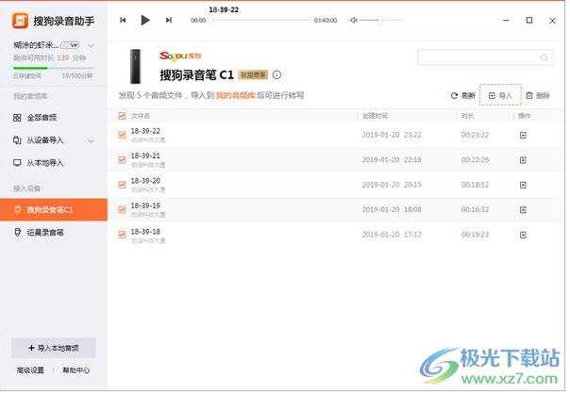Refresh the file list with 刷新
570x394 pixels.
(463, 96)
